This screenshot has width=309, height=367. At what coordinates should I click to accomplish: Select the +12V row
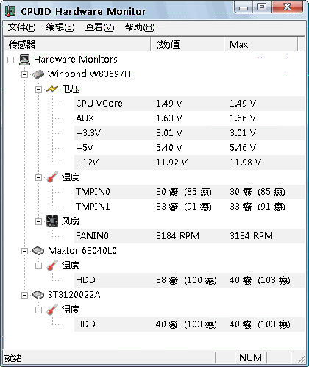point(189,163)
